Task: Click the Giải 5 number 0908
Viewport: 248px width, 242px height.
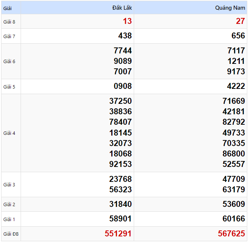Action: coord(123,86)
